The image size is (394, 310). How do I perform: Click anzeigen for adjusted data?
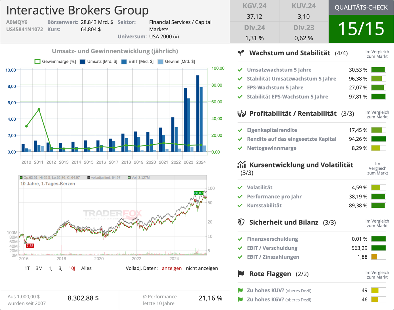[x=172, y=268]
